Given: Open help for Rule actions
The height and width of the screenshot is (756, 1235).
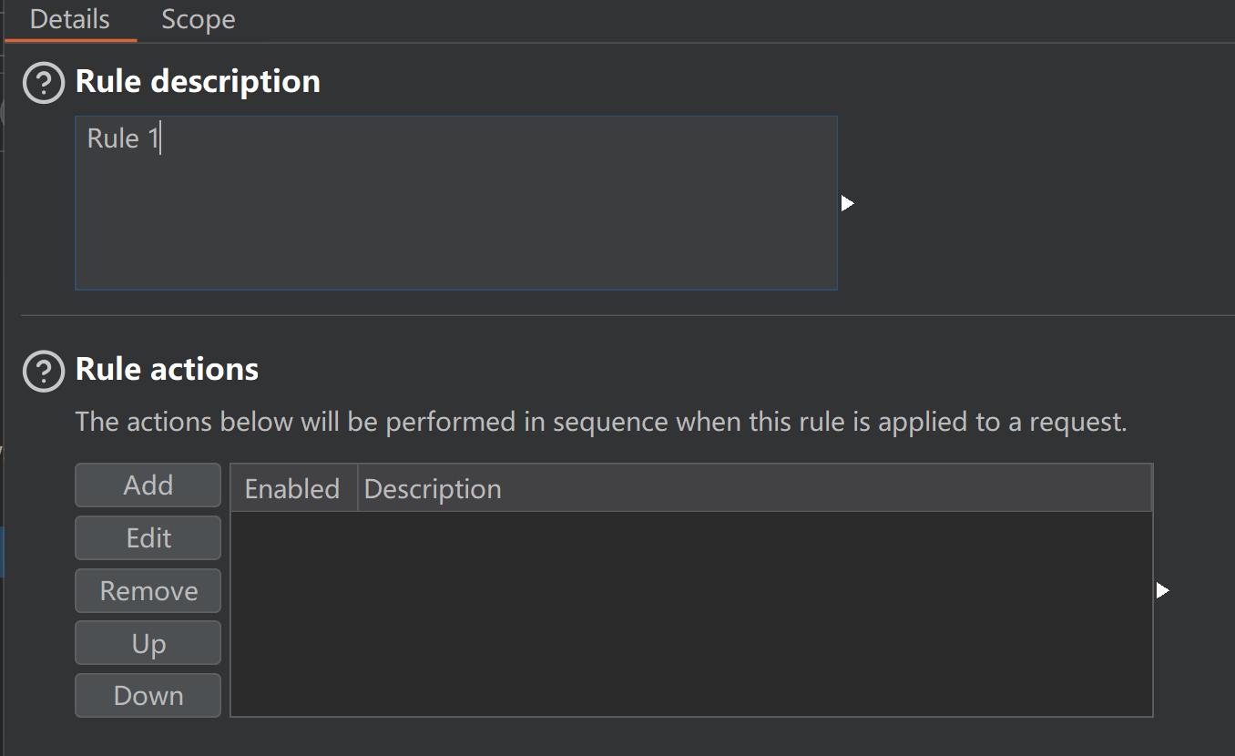Looking at the screenshot, I should point(44,371).
